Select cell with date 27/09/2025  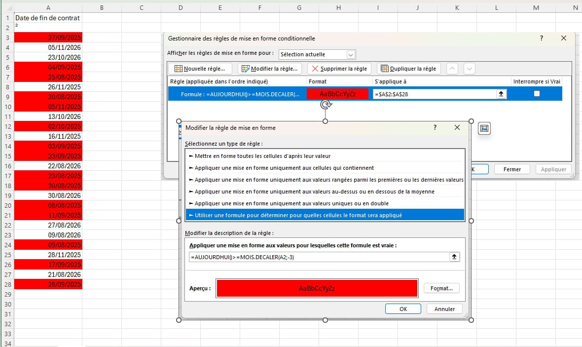pyautogui.click(x=48, y=38)
